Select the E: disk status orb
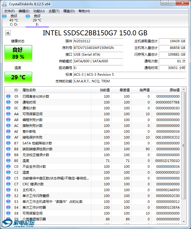Viewport: 191px width, 229px height. [x=28, y=16]
